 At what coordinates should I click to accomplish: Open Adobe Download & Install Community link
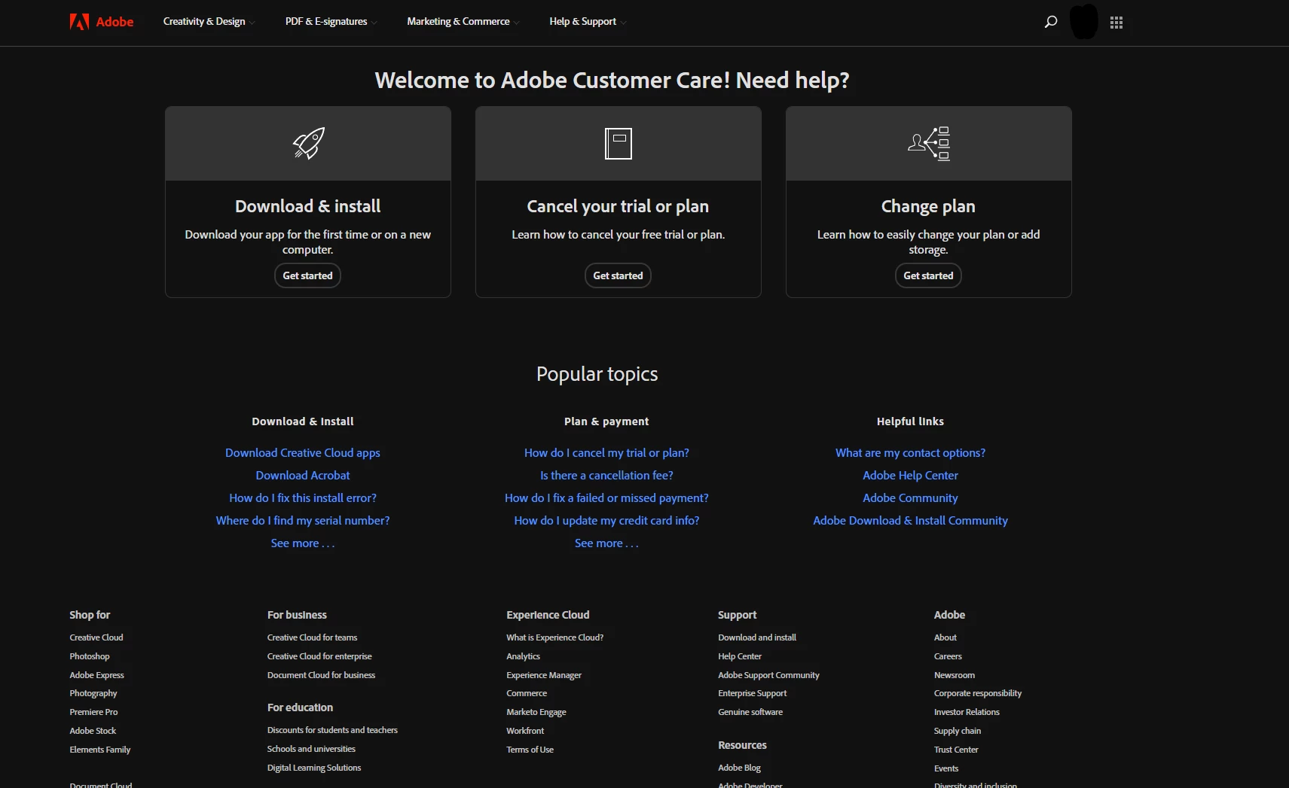[x=910, y=520]
